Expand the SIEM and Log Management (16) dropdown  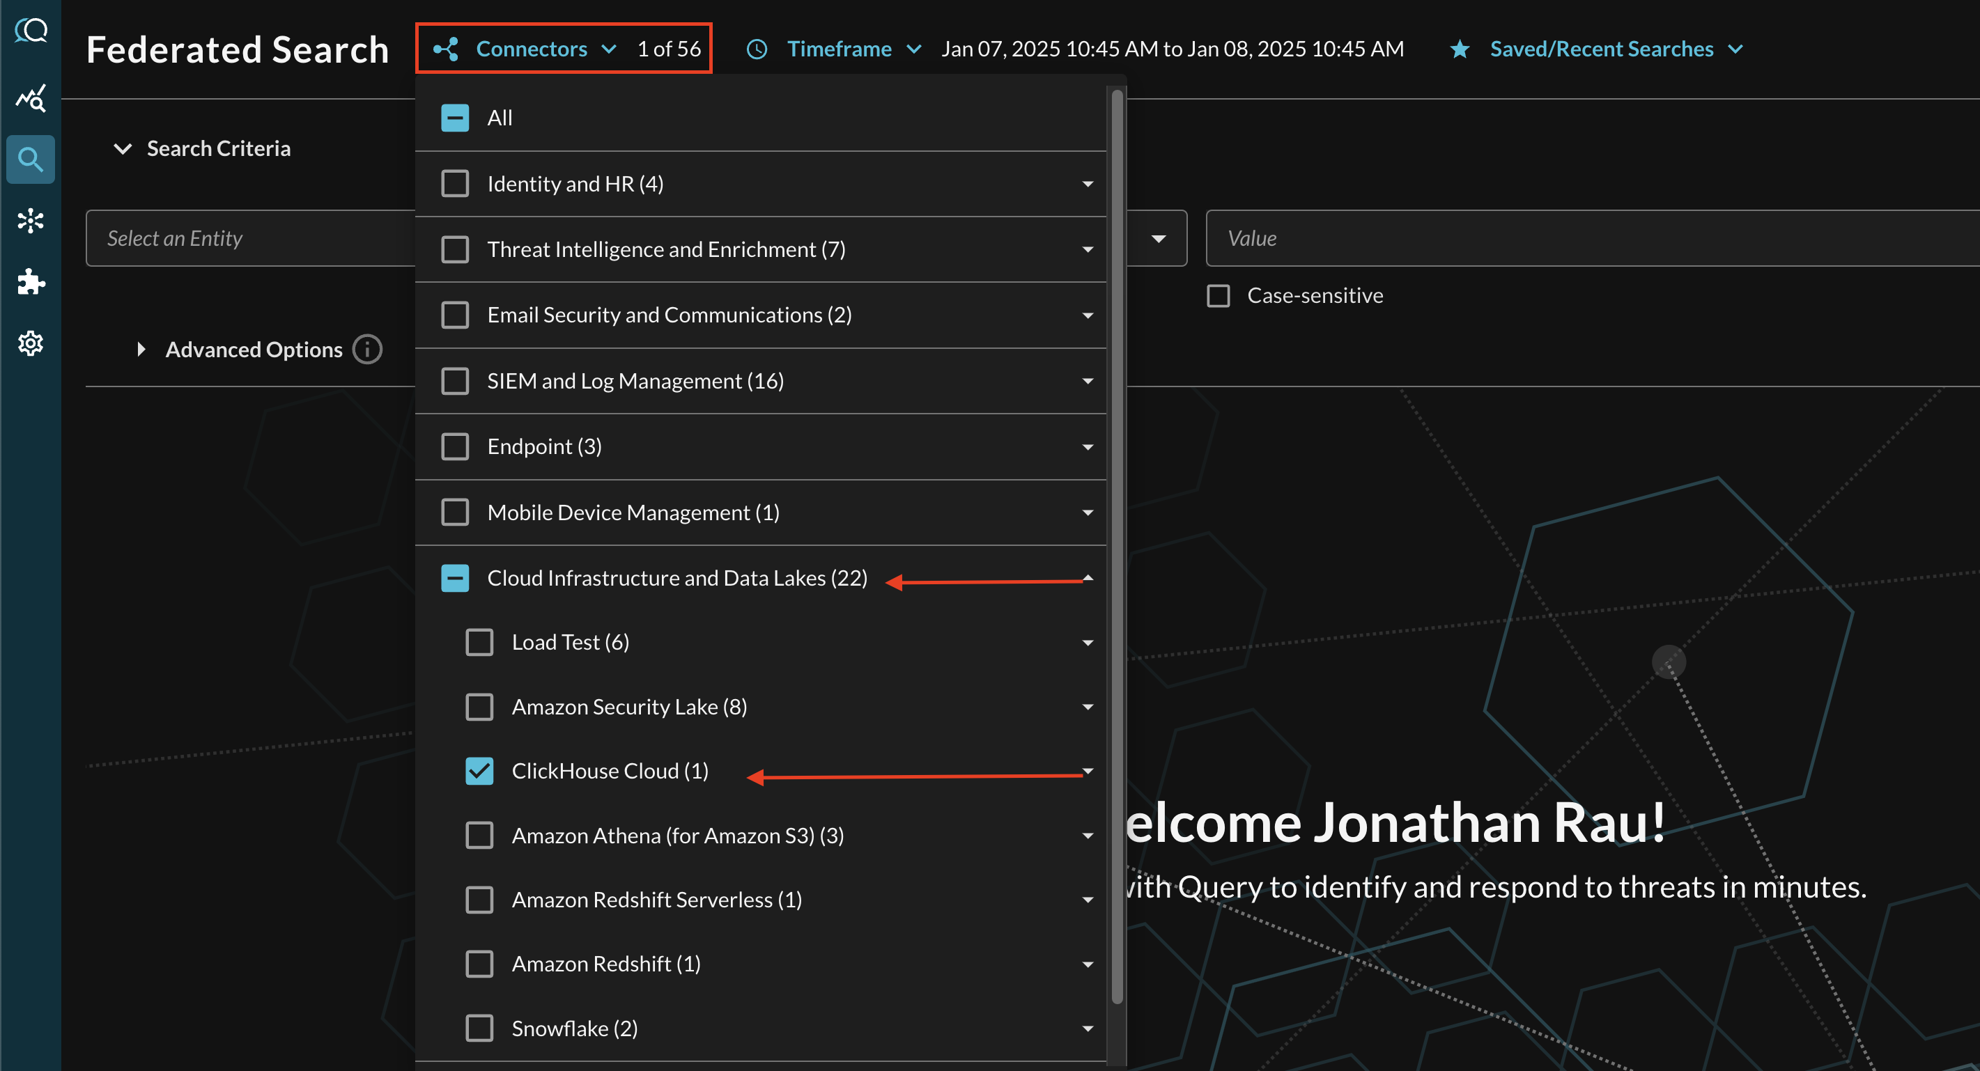coord(1088,381)
